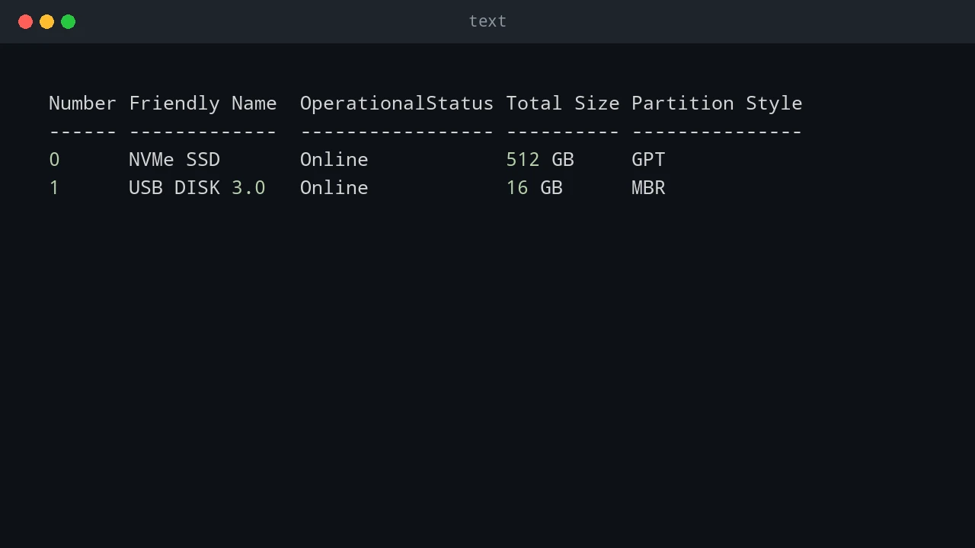Click the window title "text"
The width and height of the screenshot is (975, 548).
tap(487, 21)
